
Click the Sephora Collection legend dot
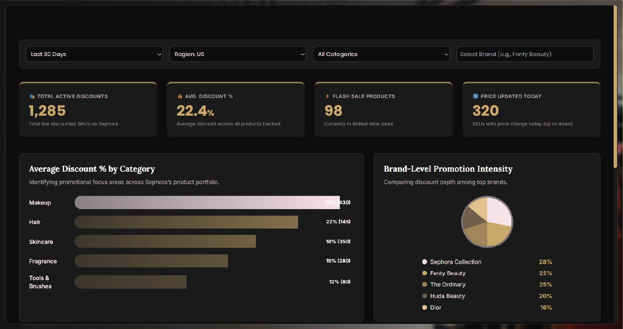pyautogui.click(x=425, y=262)
